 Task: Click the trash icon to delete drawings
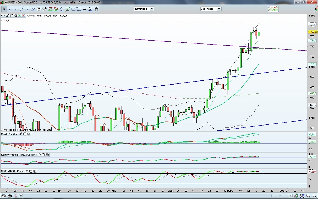96,9
